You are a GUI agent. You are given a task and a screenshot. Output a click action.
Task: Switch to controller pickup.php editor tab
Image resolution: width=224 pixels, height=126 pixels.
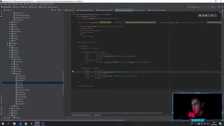157,10
